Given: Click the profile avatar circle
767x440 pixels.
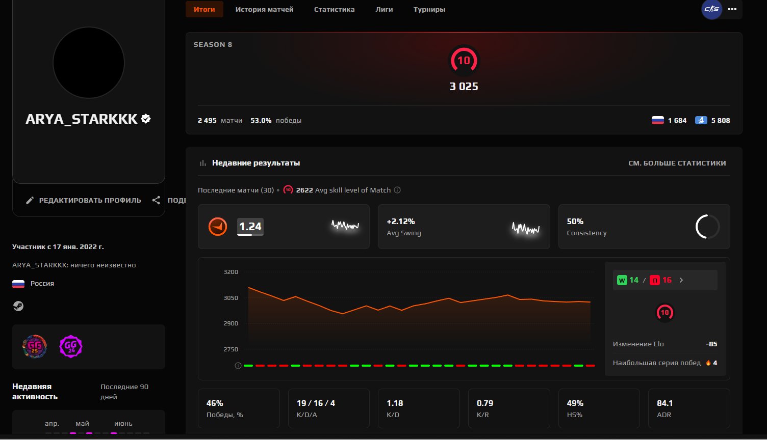Looking at the screenshot, I should click(x=89, y=63).
